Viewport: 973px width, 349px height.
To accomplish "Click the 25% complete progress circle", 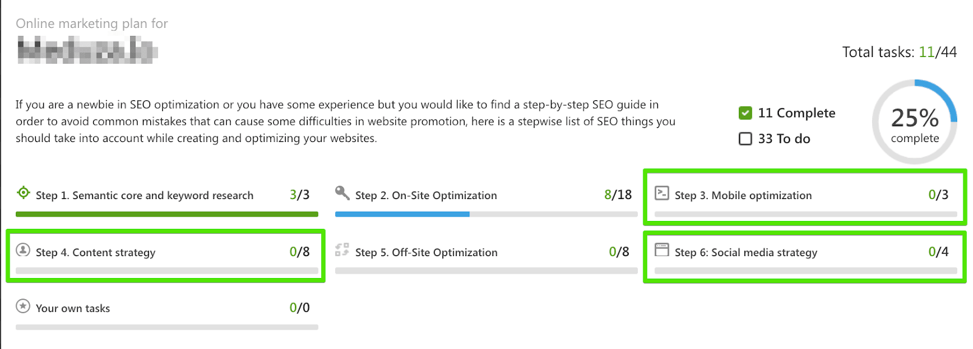I will (915, 121).
